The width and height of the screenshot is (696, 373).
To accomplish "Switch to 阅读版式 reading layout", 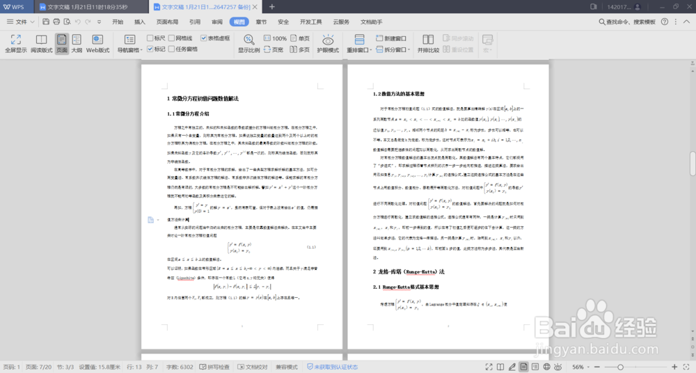I will pyautogui.click(x=41, y=44).
